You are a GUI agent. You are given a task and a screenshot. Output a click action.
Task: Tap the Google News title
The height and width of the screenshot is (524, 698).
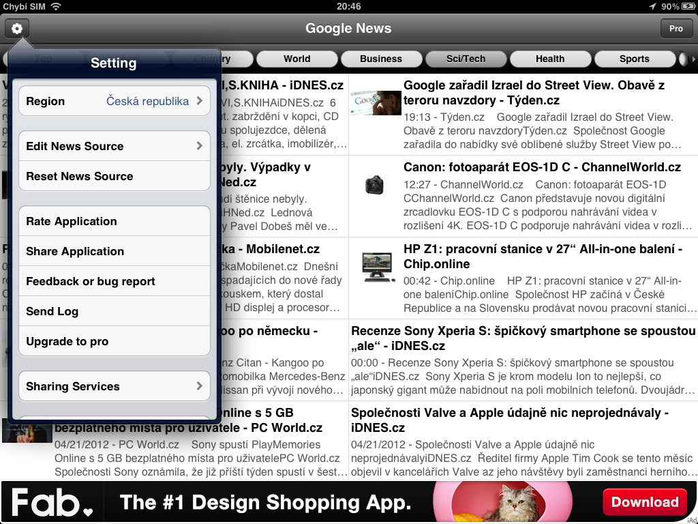pos(348,28)
